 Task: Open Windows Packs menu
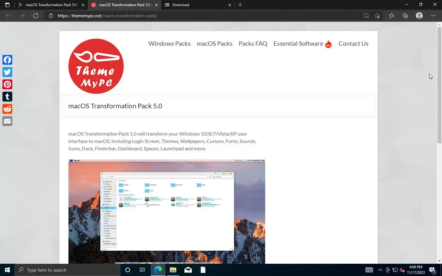click(x=169, y=44)
